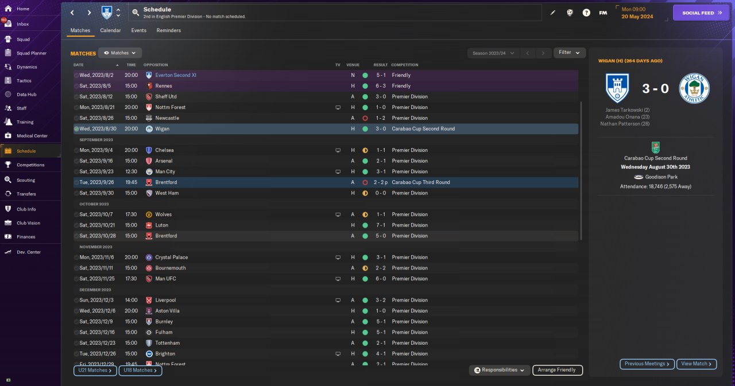Expand the Season 2023/24 dropdown
Viewport: 735px width, 386px height.
[493, 53]
